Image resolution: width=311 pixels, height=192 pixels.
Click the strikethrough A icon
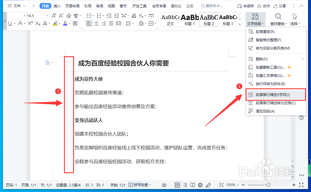tap(20, 23)
